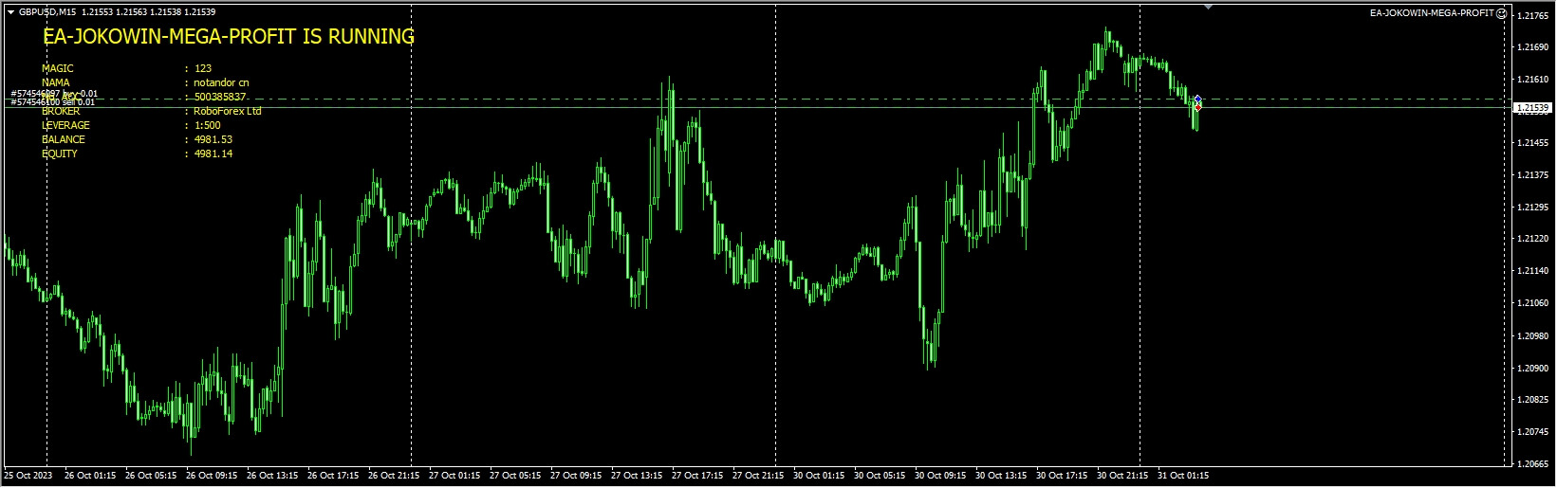Open the chart menu arrow beside GBPUSD,M15
Image resolution: width=1557 pixels, height=488 pixels.
(10, 12)
